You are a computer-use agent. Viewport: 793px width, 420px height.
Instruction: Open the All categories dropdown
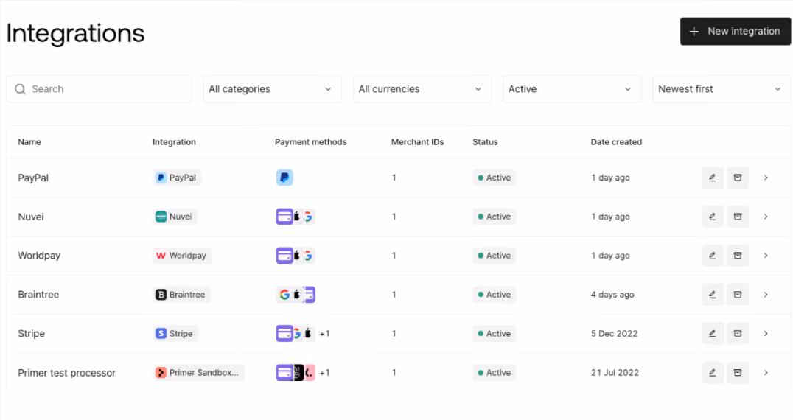272,89
